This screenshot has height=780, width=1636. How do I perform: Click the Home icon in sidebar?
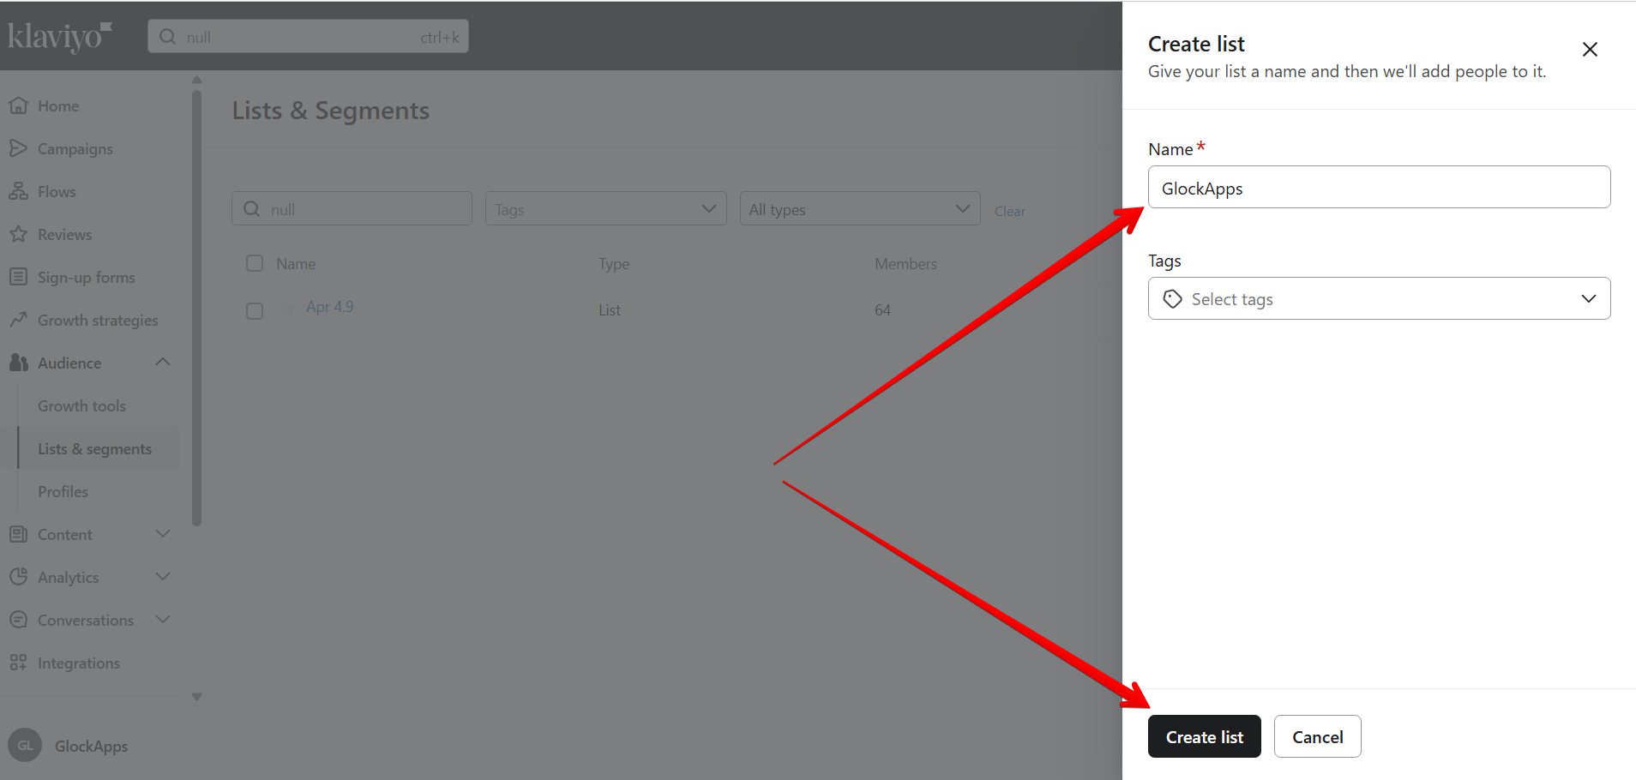(18, 105)
